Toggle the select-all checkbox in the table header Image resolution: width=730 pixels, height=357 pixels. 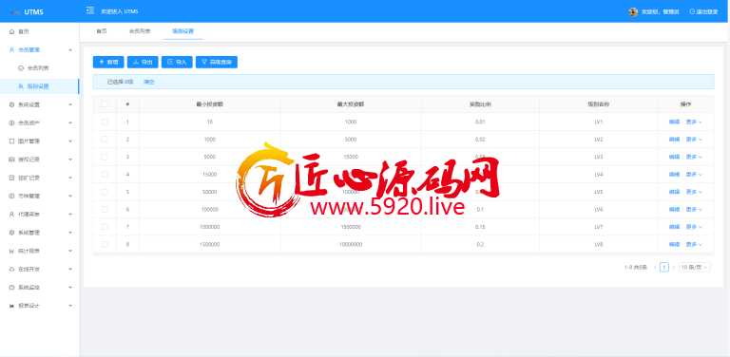pyautogui.click(x=105, y=104)
